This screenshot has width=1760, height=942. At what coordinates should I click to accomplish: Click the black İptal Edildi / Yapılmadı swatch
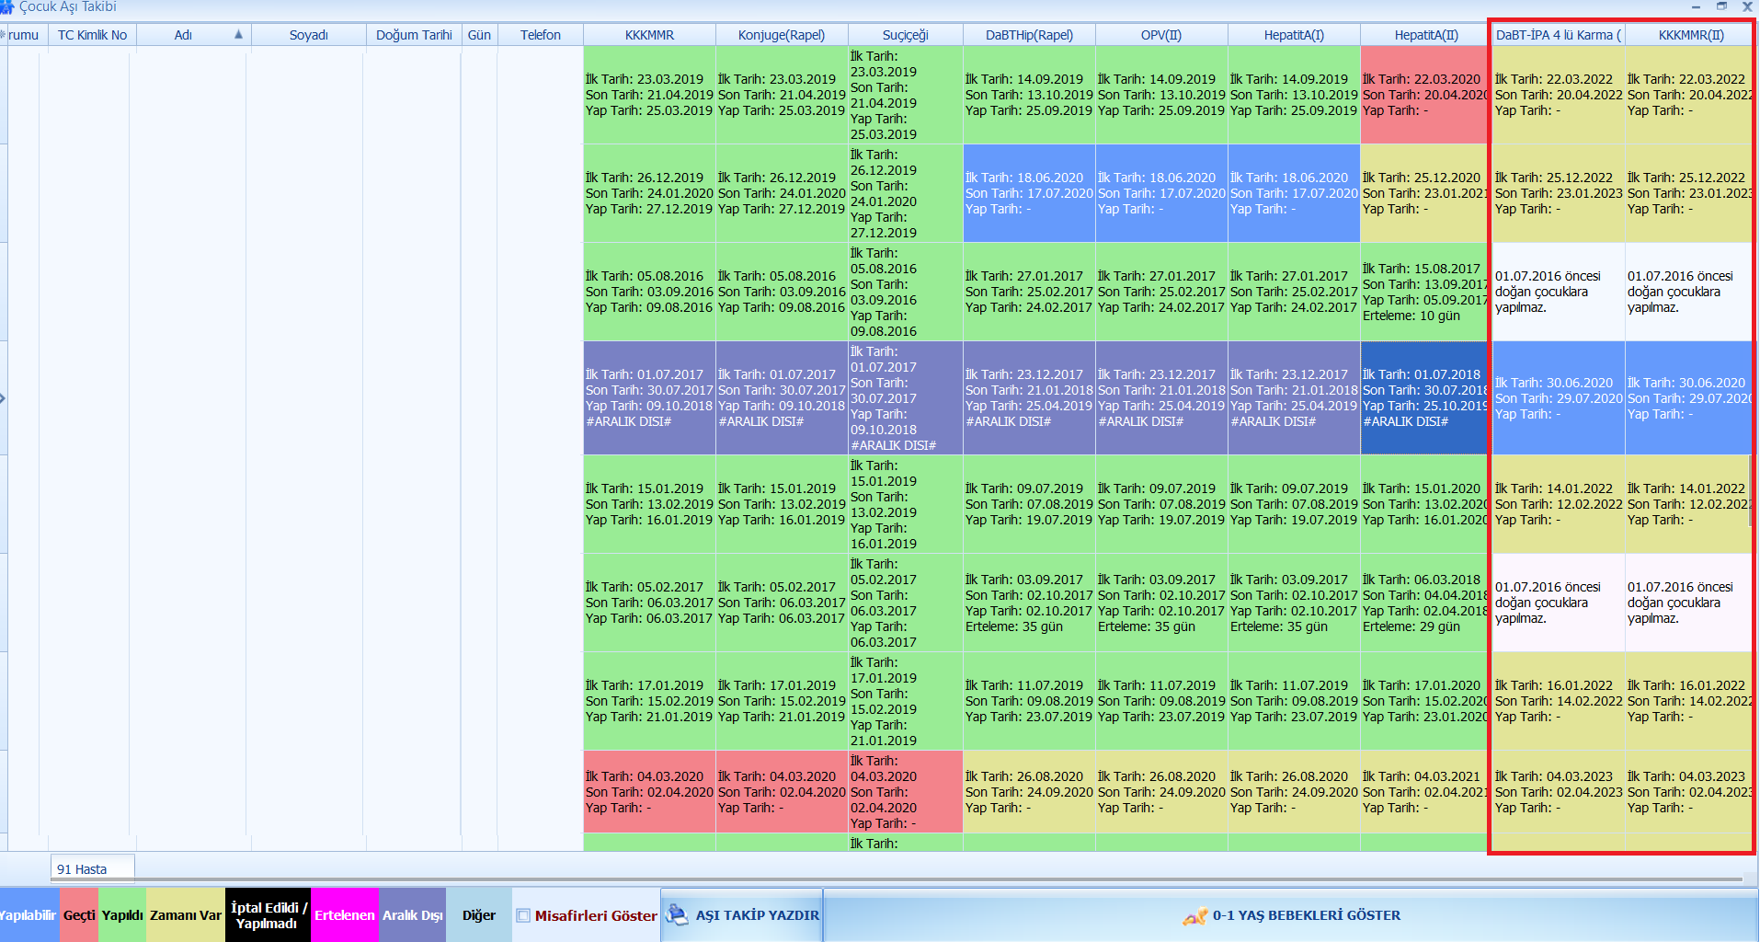tap(267, 915)
